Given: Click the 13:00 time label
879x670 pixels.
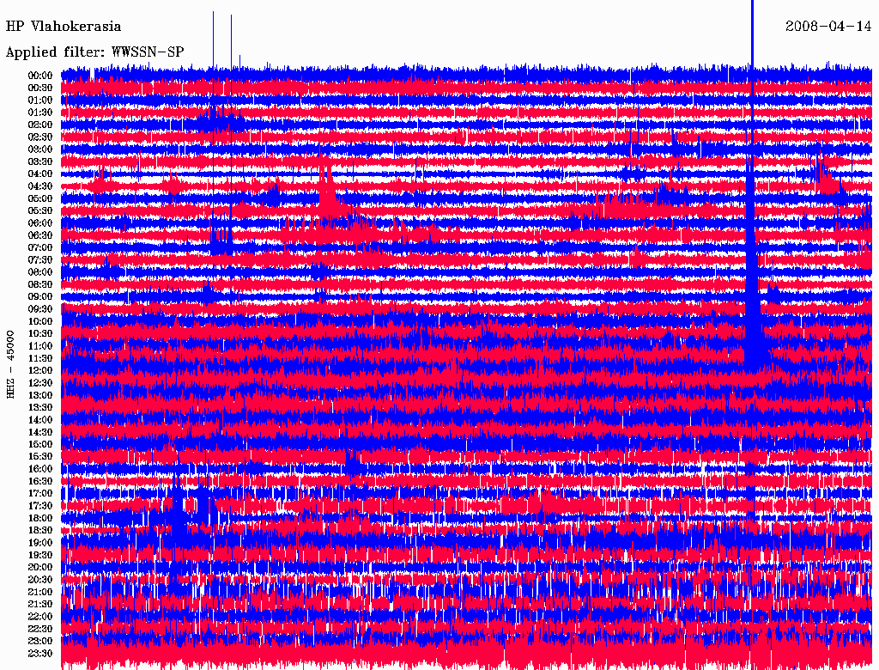Looking at the screenshot, I should [40, 396].
